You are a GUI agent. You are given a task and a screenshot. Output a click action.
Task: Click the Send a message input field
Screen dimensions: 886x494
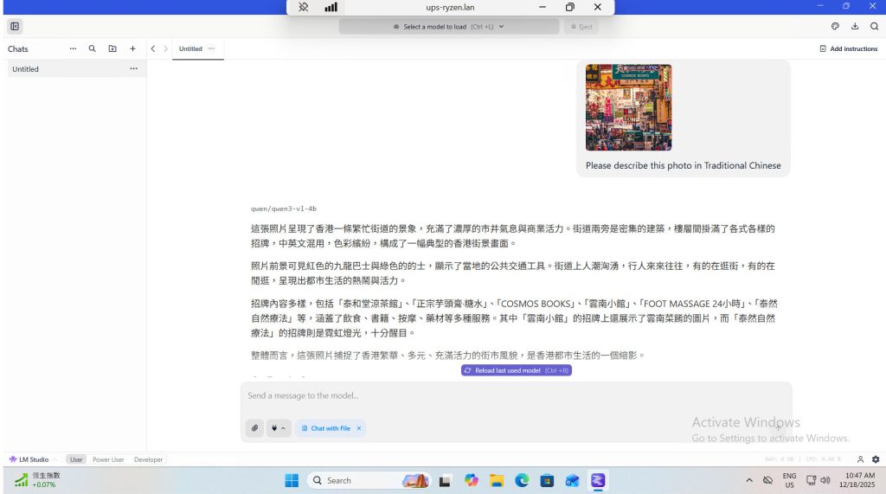[516, 396]
